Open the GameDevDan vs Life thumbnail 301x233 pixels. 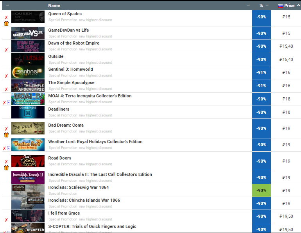click(28, 33)
